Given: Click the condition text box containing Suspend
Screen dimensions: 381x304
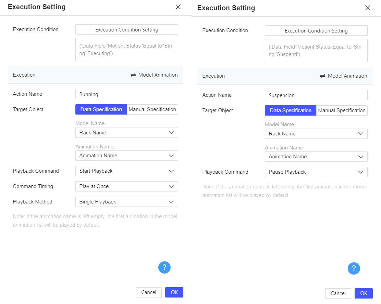Looking at the screenshot, I should click(316, 50).
